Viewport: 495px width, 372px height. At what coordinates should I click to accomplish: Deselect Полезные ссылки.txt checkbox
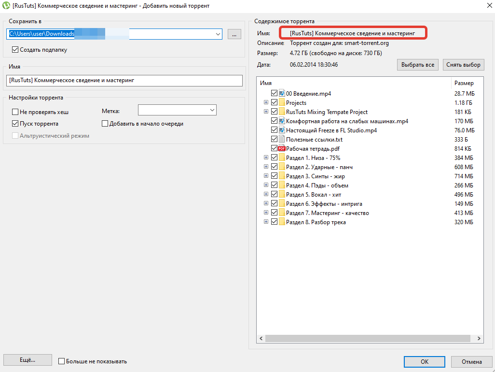pyautogui.click(x=274, y=139)
